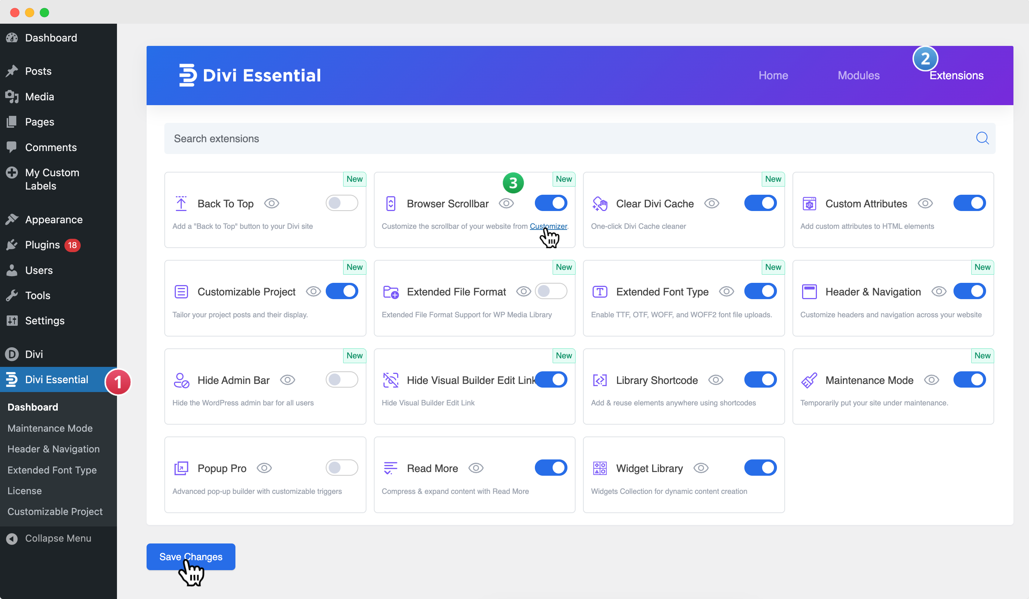
Task: Click the Maintenance Mode brush icon
Action: pos(809,380)
